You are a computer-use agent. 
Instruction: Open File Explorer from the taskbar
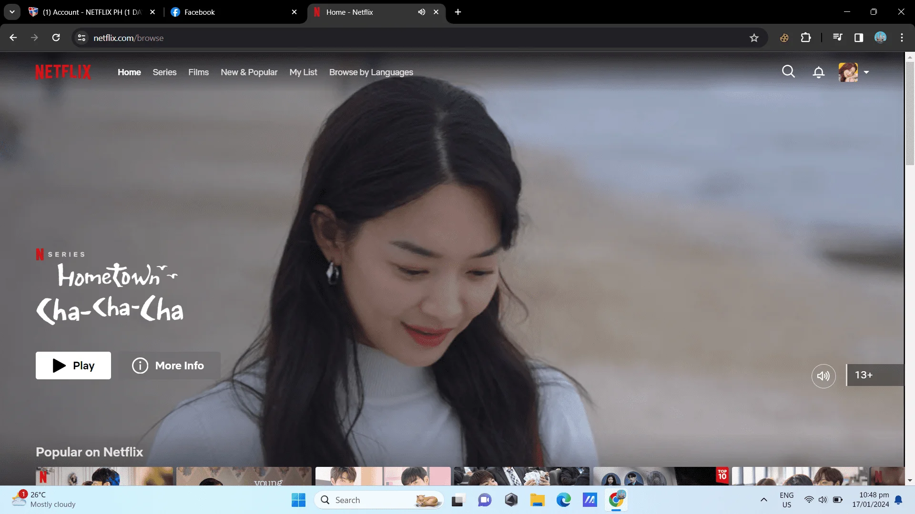click(x=537, y=500)
